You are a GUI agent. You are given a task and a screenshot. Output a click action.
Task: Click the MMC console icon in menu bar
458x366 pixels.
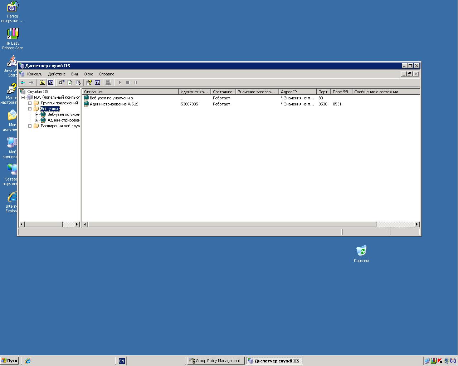[22, 74]
